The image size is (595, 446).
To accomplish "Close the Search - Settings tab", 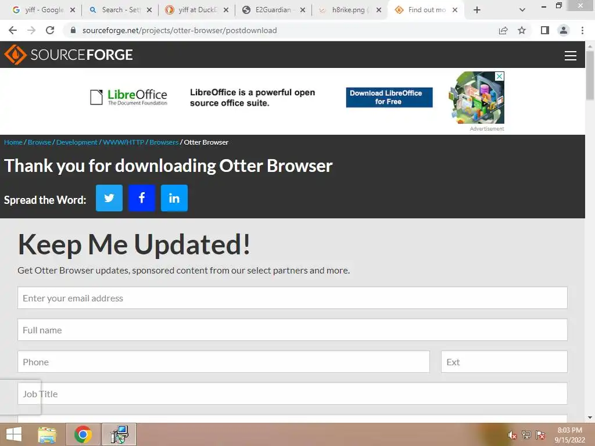I will [149, 10].
